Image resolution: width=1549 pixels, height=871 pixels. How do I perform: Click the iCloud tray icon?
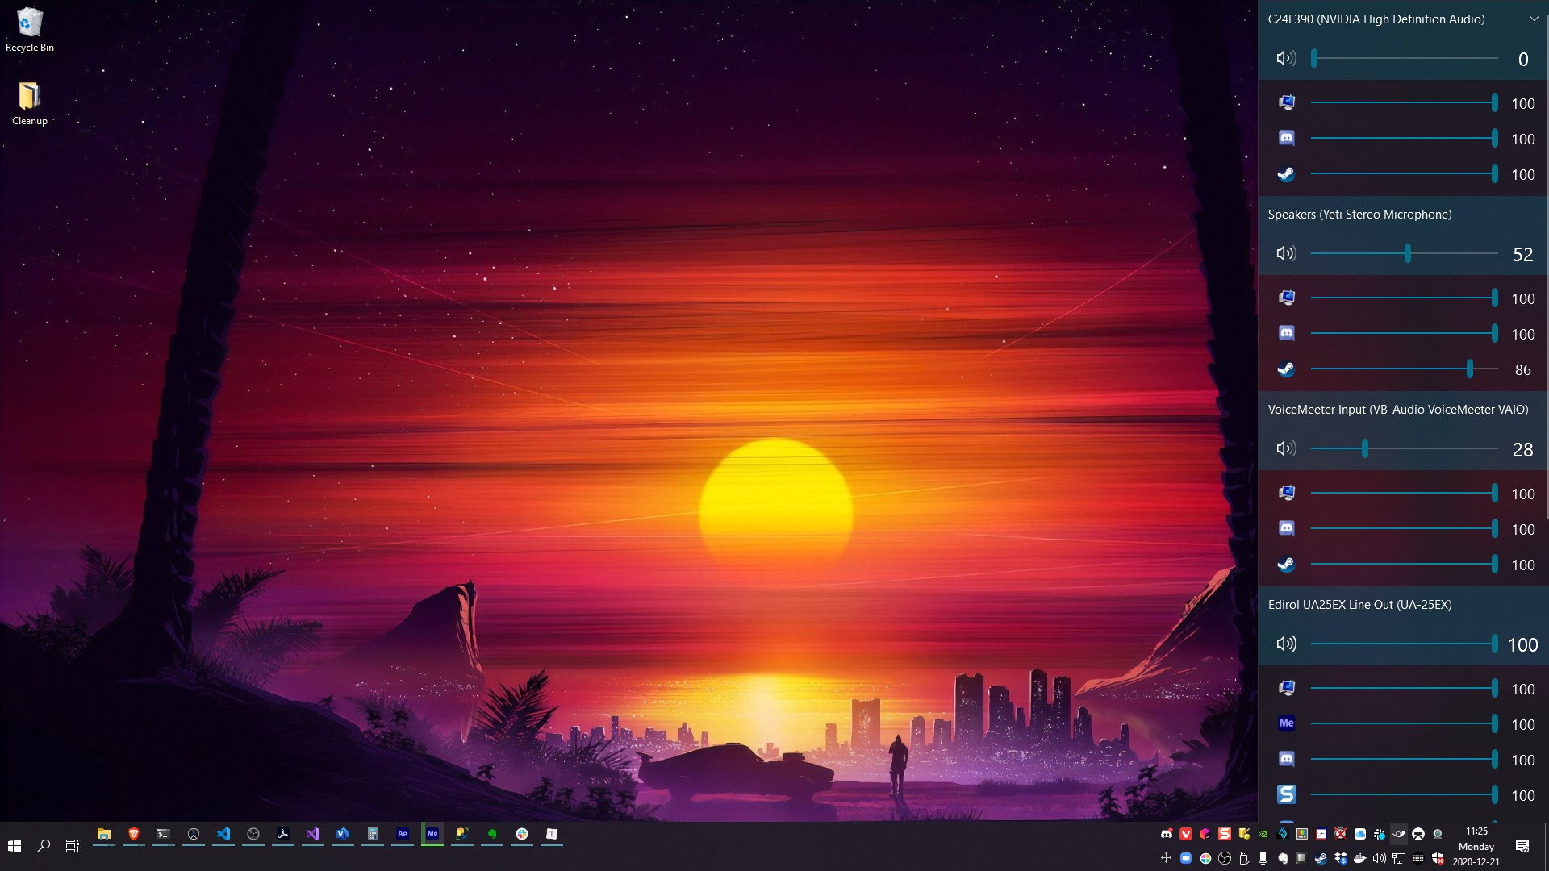click(x=1360, y=834)
